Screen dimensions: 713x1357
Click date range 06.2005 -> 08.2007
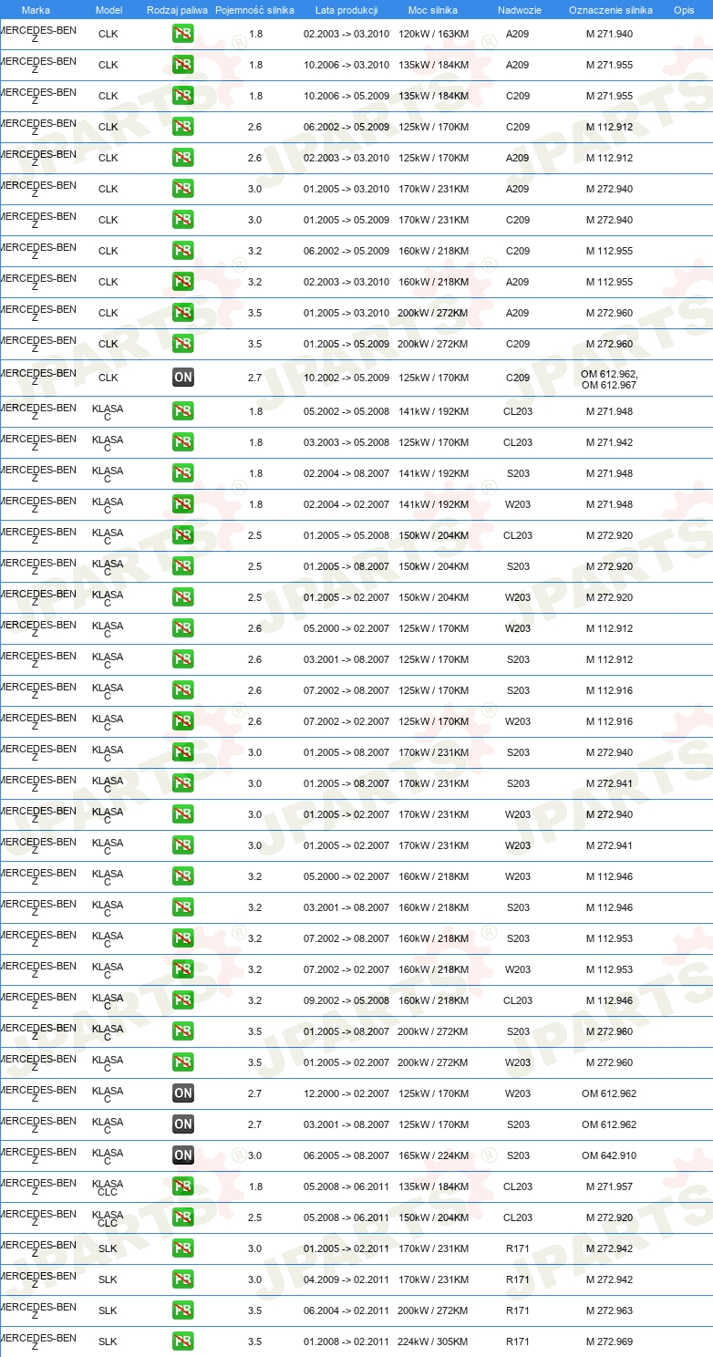[346, 1155]
